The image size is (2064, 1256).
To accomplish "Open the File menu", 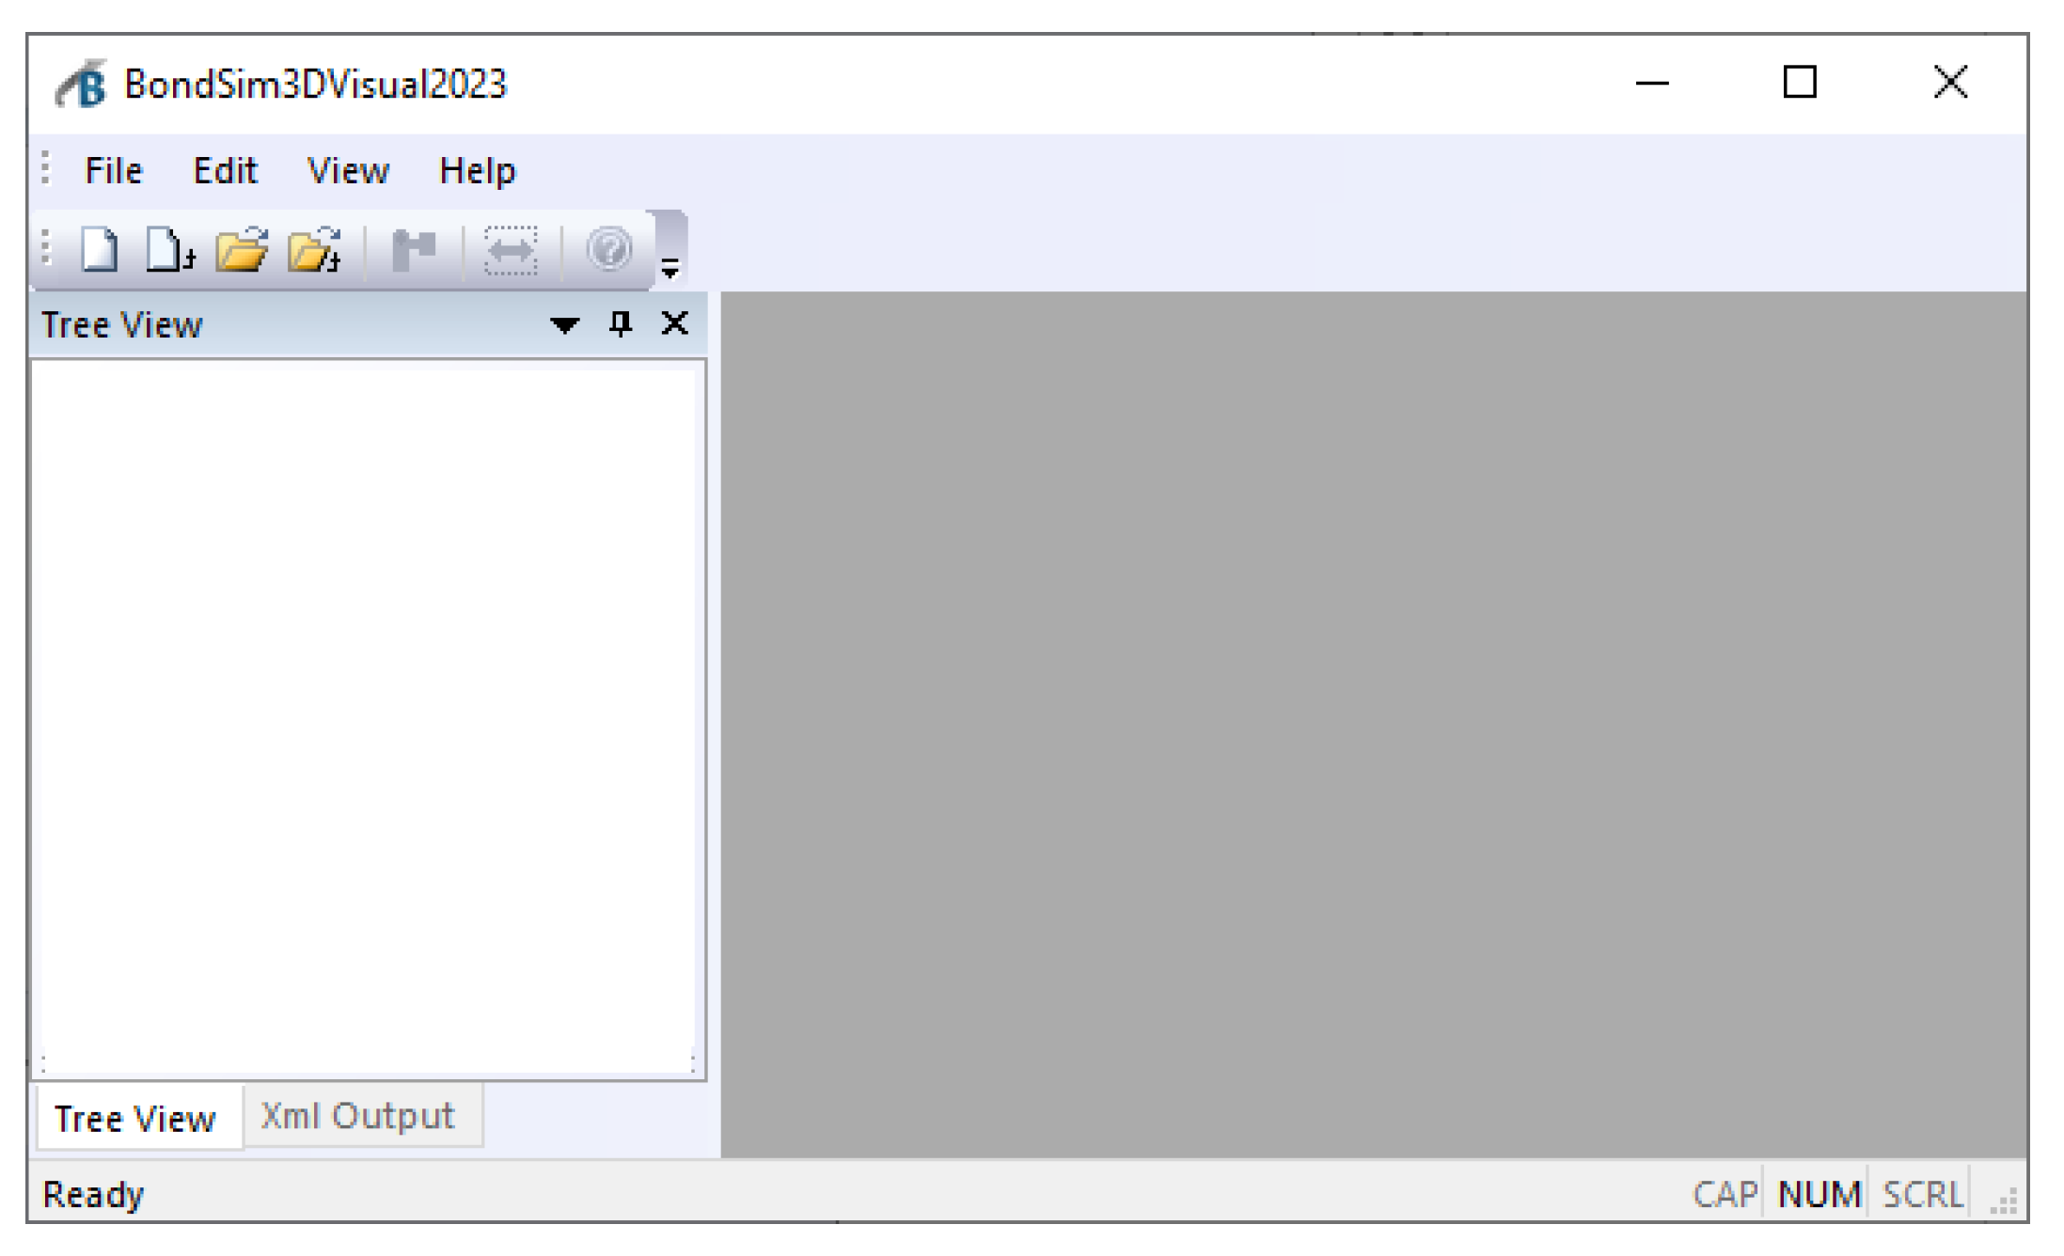I will coord(113,170).
